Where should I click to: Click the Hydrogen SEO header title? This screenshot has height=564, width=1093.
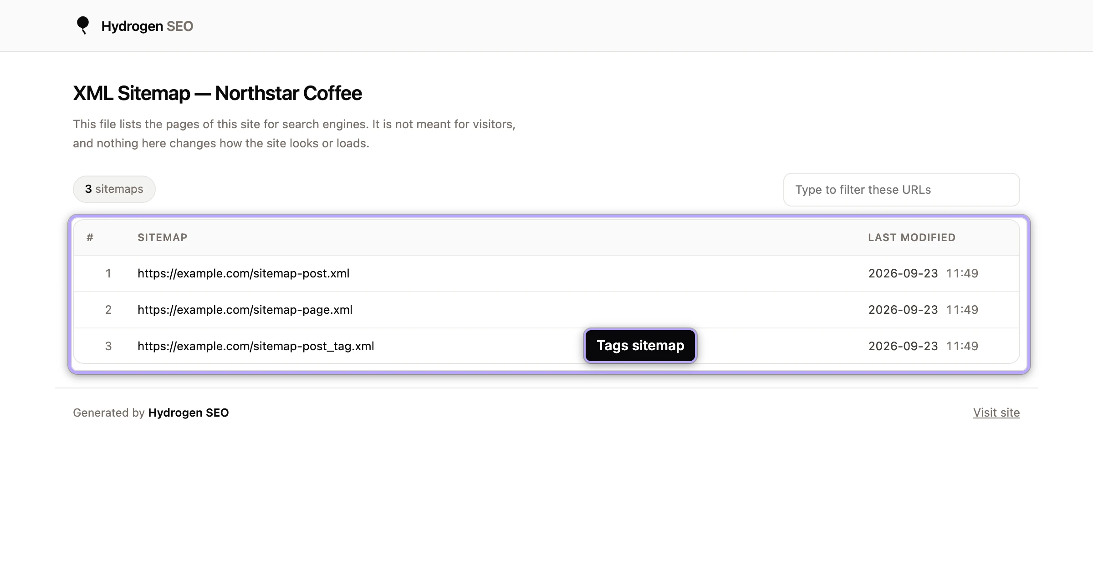pos(147,26)
